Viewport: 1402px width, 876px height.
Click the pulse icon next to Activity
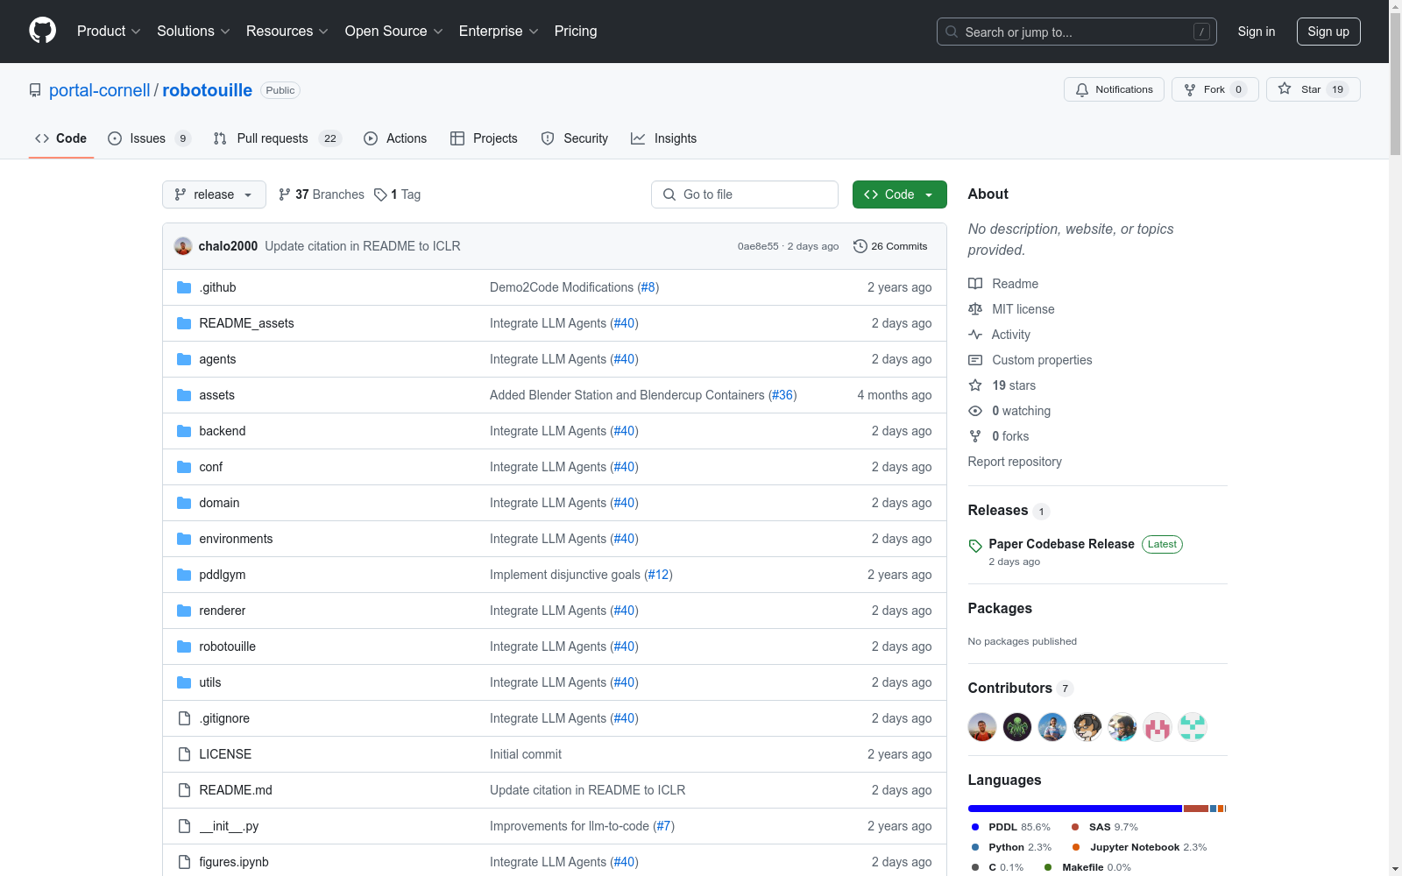tap(975, 335)
